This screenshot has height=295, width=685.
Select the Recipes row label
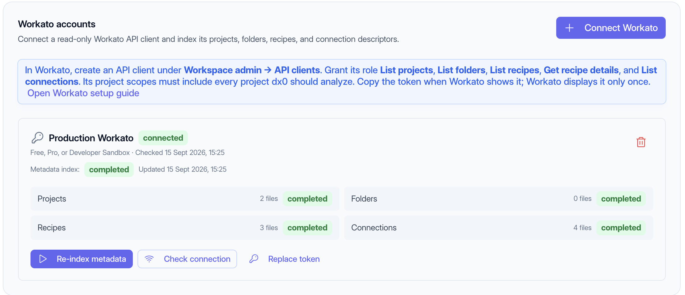pyautogui.click(x=52, y=228)
